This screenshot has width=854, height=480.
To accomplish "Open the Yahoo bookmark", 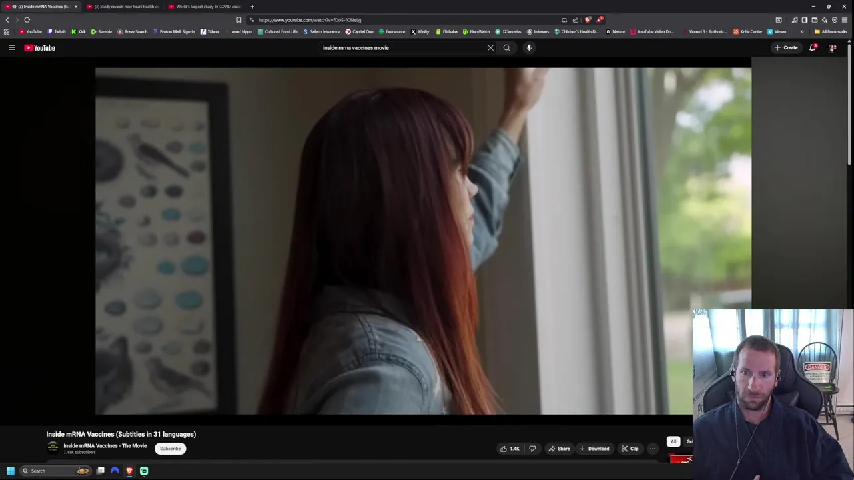I will coord(210,31).
